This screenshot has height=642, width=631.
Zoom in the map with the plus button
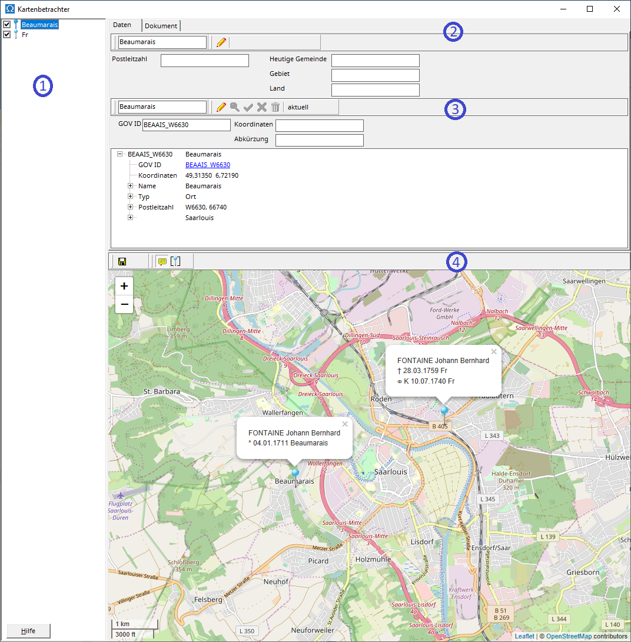click(124, 287)
